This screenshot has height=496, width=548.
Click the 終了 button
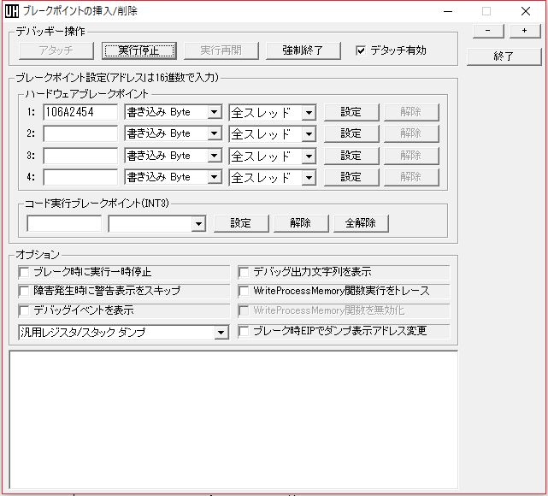[x=504, y=56]
